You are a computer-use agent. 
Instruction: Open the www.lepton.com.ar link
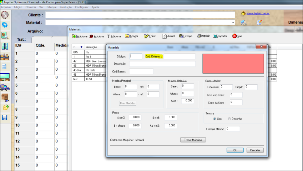(258, 13)
